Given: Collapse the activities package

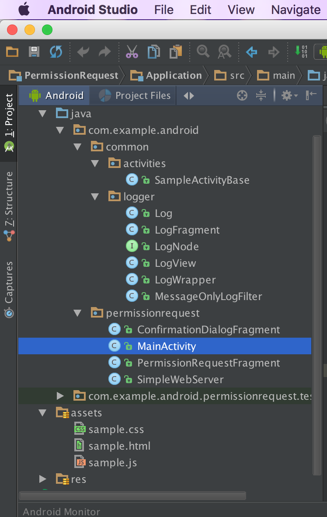Looking at the screenshot, I should [95, 164].
